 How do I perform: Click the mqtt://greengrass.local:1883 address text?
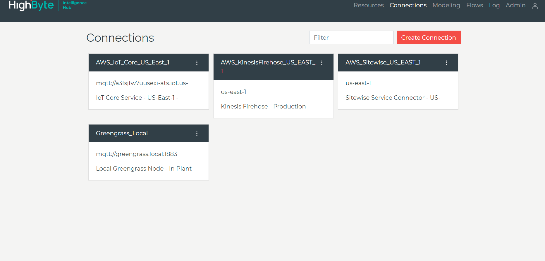click(x=137, y=154)
